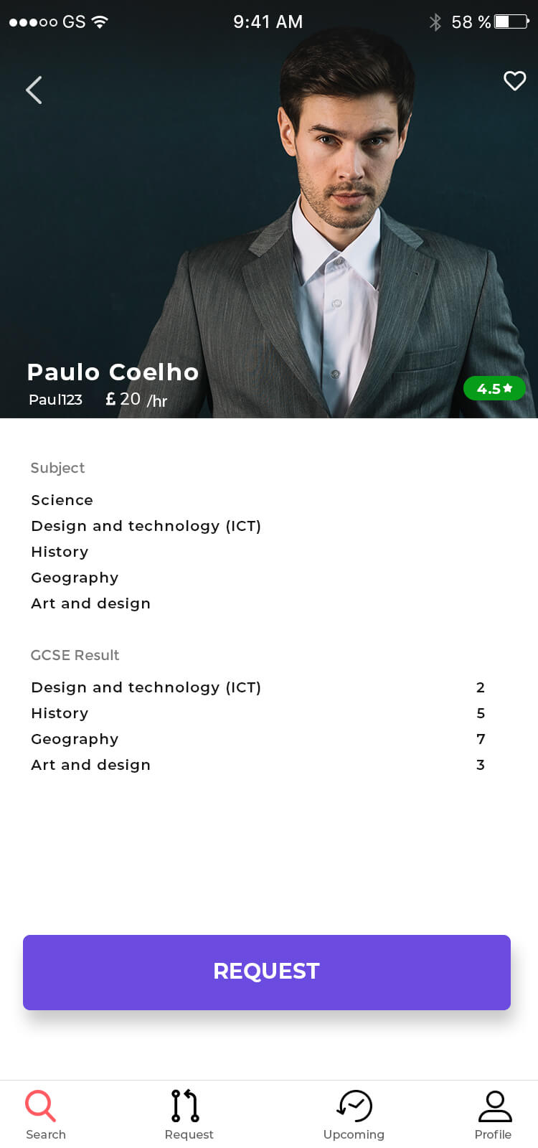Viewport: 538px width, 1148px height.
Task: Tap the Wi-Fi status bar icon
Action: 100,22
